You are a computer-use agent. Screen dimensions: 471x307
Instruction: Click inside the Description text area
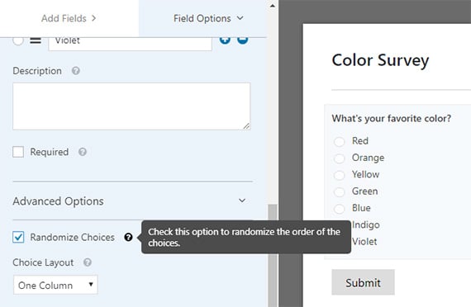131,106
